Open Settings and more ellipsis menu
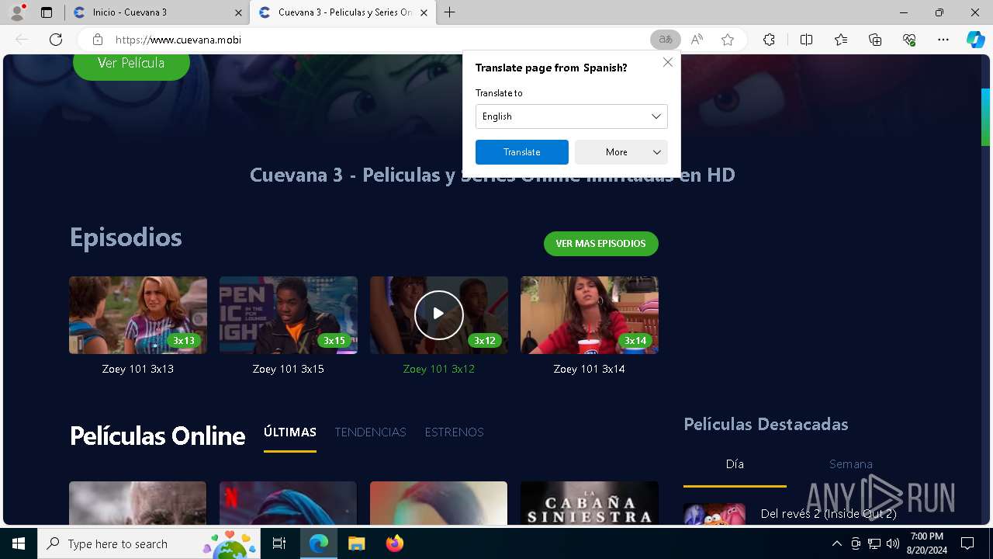The height and width of the screenshot is (559, 993). click(x=943, y=40)
